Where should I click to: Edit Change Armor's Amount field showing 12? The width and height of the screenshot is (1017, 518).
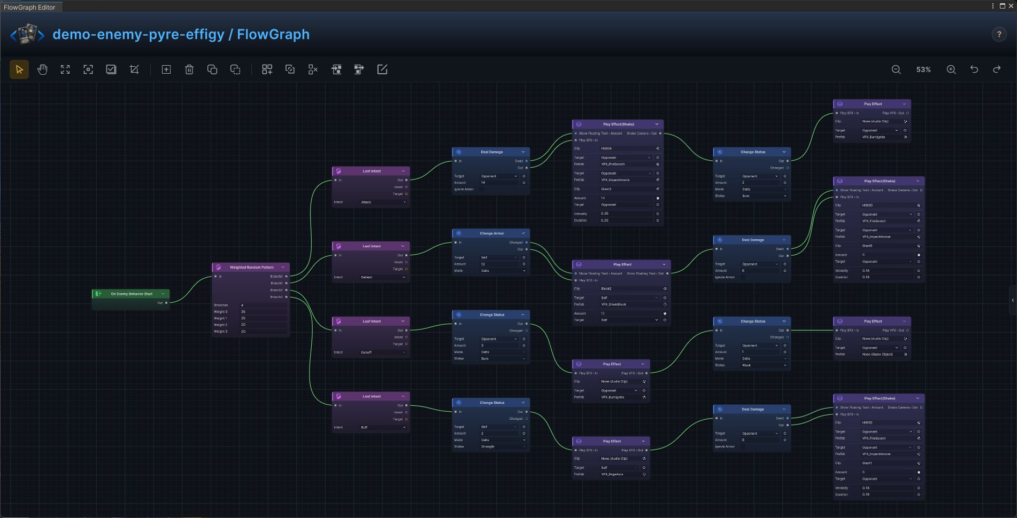tap(499, 264)
